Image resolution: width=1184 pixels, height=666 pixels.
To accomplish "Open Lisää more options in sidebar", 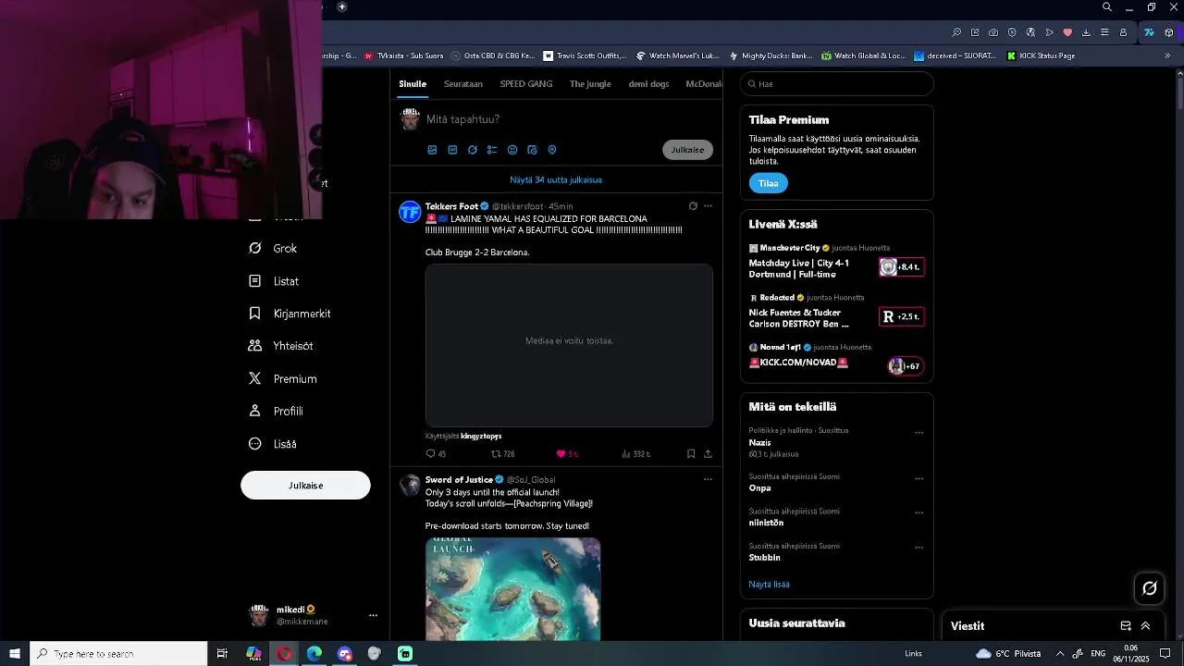I will (274, 444).
